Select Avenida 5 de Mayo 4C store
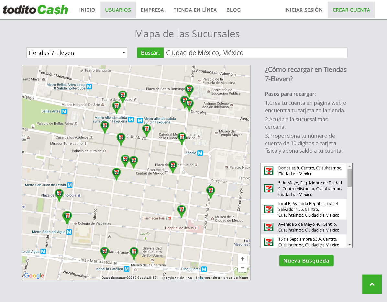Image resolution: width=387 pixels, height=302 pixels. (x=304, y=227)
